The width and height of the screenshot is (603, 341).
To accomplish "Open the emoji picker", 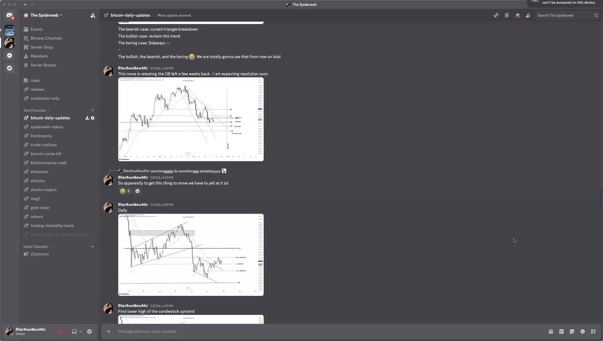I will [x=582, y=331].
